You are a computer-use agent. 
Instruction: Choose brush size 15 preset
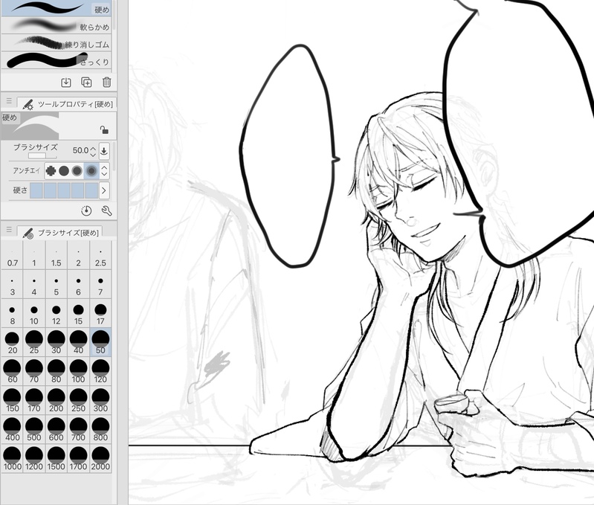pos(78,314)
